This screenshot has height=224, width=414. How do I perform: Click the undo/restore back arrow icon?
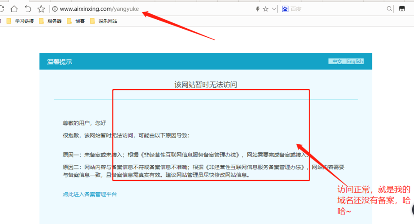28,9
